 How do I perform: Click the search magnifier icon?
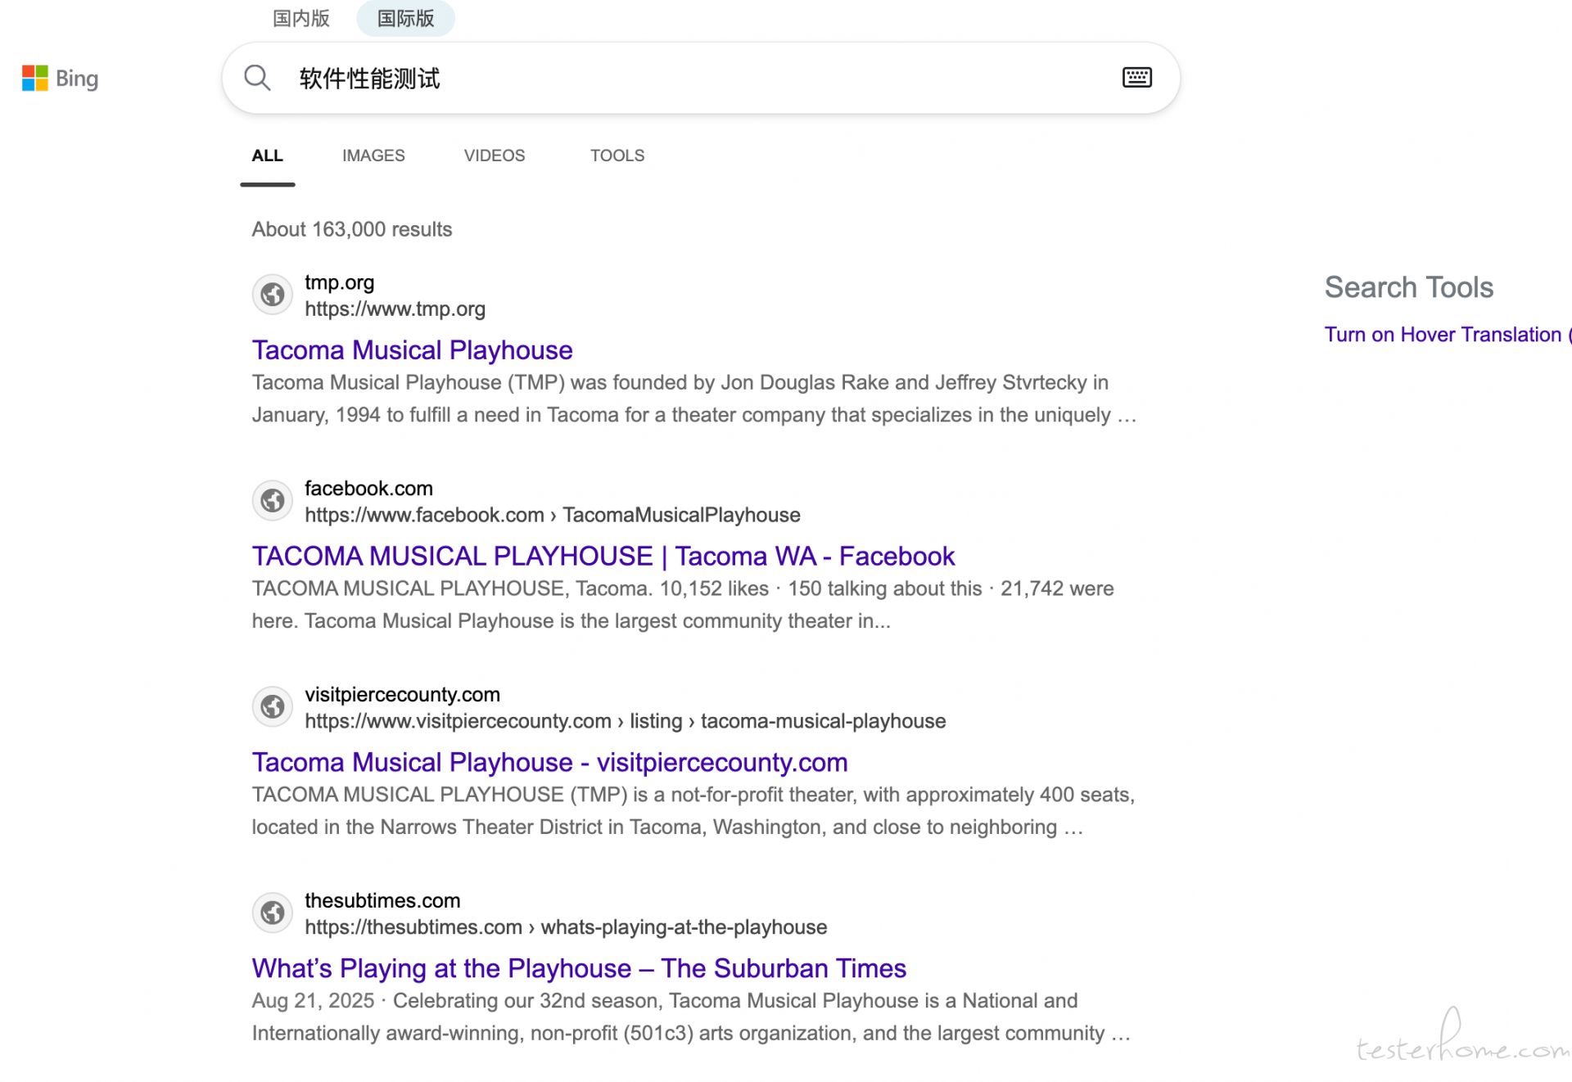coord(257,78)
